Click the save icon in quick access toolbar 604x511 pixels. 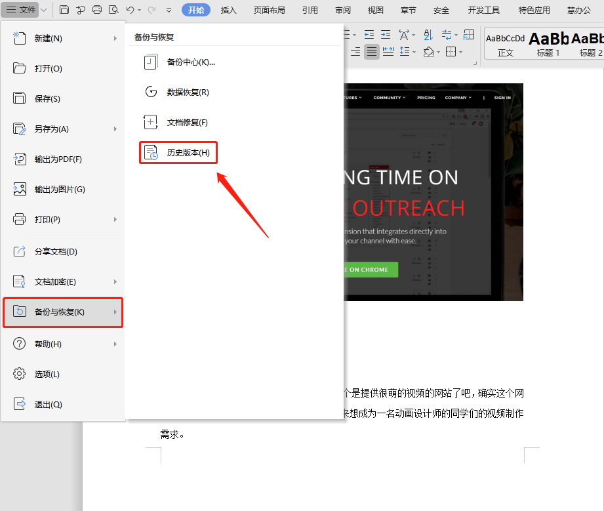click(x=64, y=10)
